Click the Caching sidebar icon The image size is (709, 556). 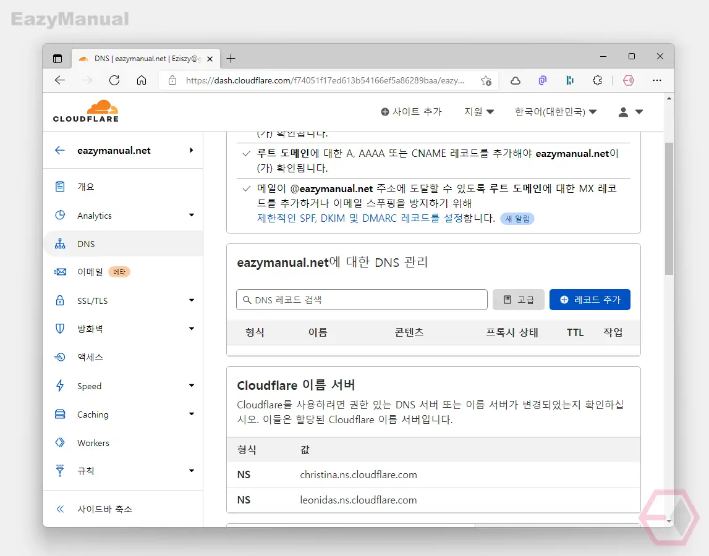point(60,414)
